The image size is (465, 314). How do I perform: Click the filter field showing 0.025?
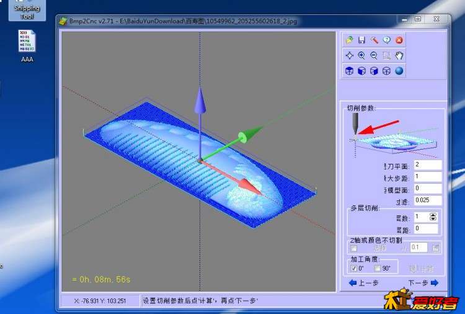[x=427, y=200]
